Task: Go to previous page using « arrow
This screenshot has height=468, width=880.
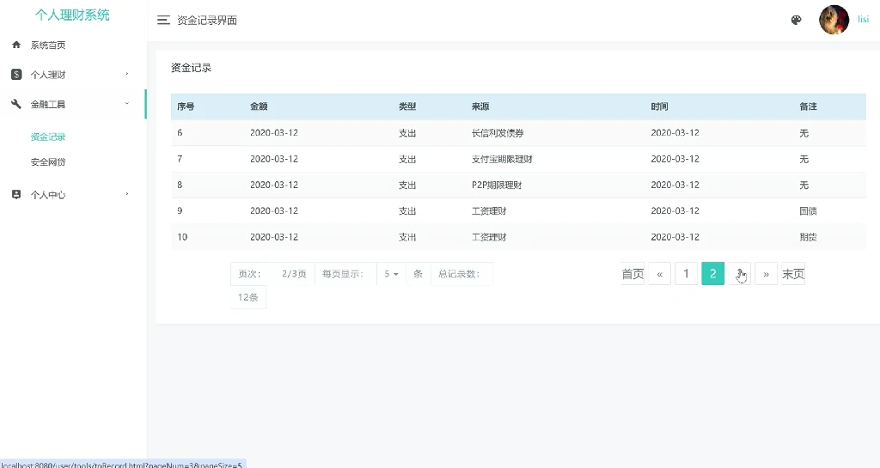Action: [659, 274]
